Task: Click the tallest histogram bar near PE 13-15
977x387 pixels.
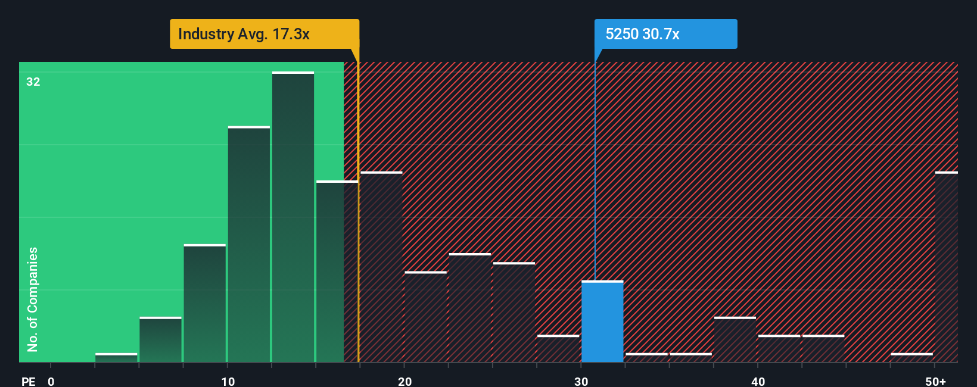Action: tap(293, 217)
